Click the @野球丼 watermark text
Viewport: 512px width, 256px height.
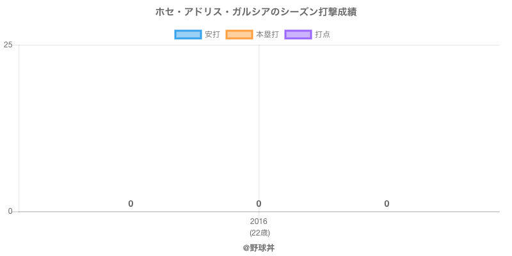point(259,248)
